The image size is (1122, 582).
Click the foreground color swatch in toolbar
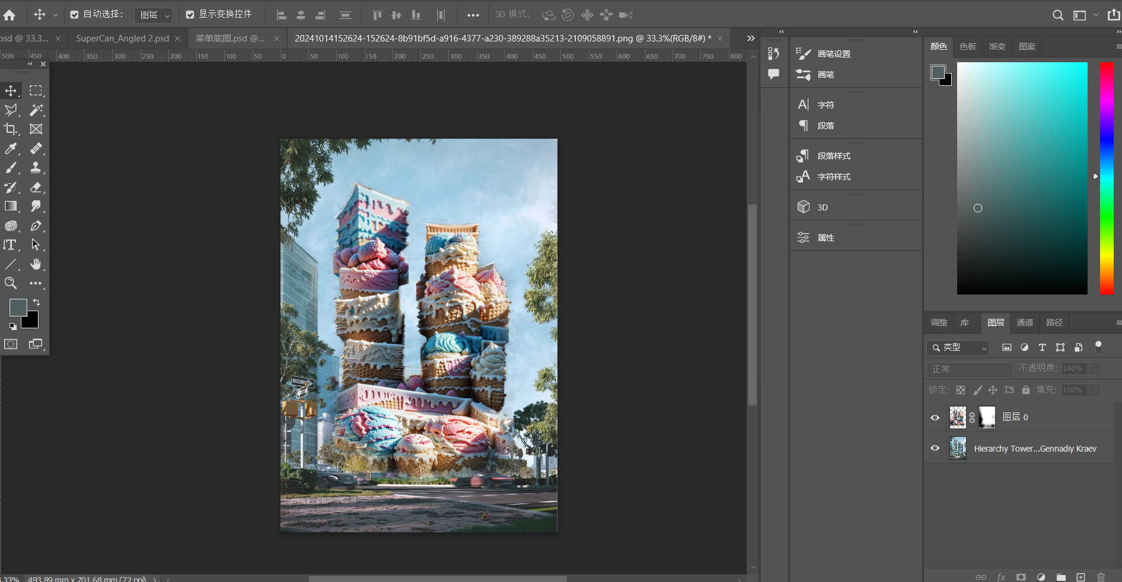point(18,307)
